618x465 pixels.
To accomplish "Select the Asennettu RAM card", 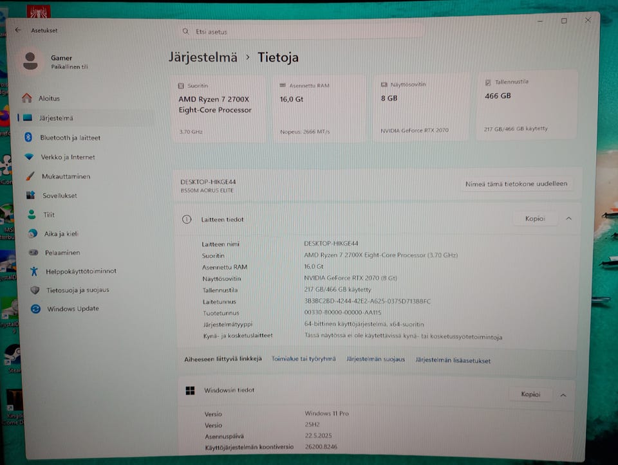I will pos(319,108).
